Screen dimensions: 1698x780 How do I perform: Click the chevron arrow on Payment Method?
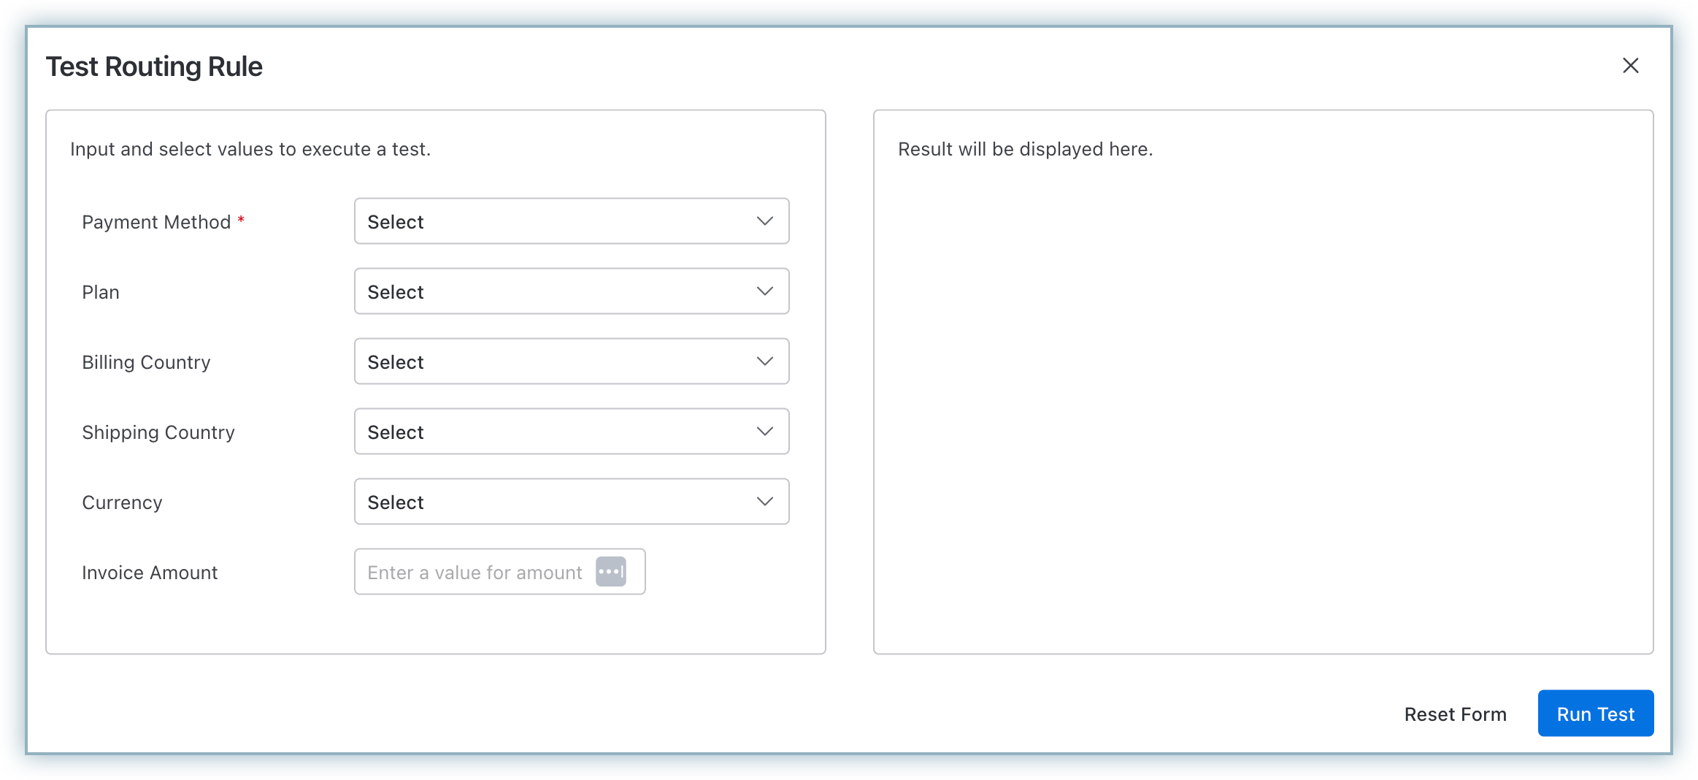764,221
